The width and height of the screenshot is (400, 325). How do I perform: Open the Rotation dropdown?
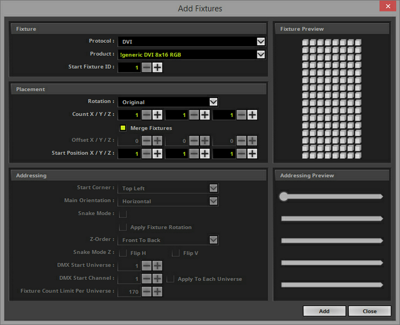pyautogui.click(x=213, y=102)
